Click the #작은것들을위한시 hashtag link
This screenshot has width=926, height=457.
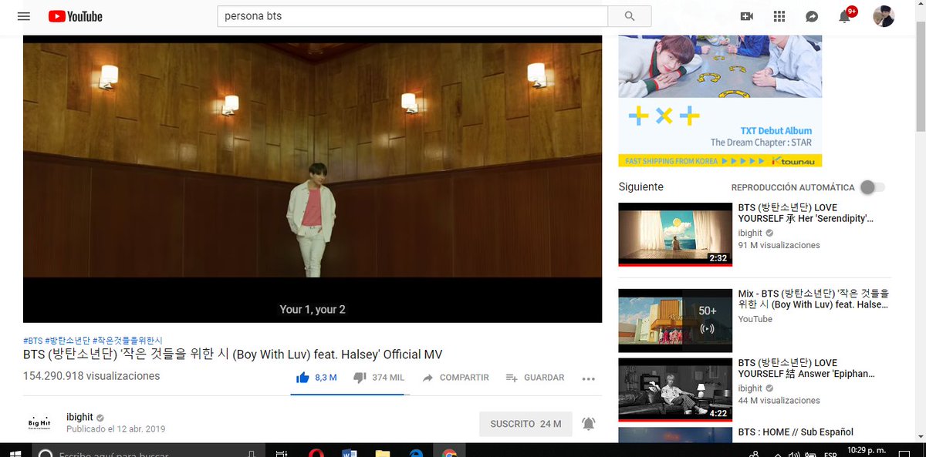(127, 340)
